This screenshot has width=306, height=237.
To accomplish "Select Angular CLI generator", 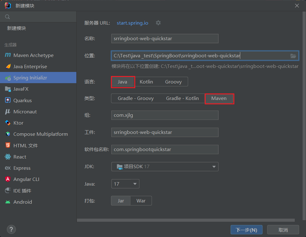I will click(38, 179).
